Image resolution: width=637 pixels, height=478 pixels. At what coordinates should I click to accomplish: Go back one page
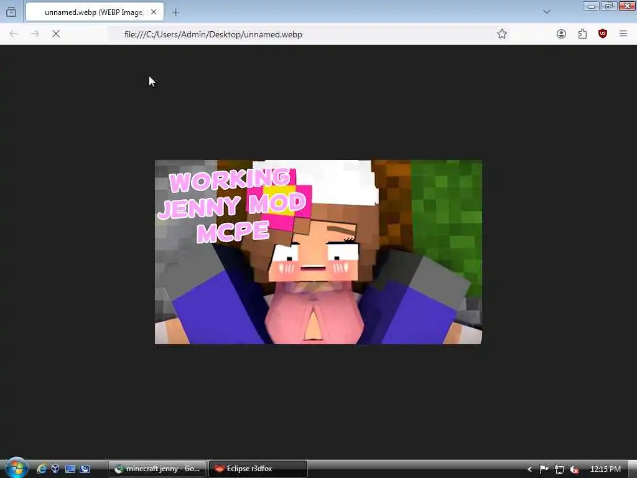pyautogui.click(x=14, y=34)
